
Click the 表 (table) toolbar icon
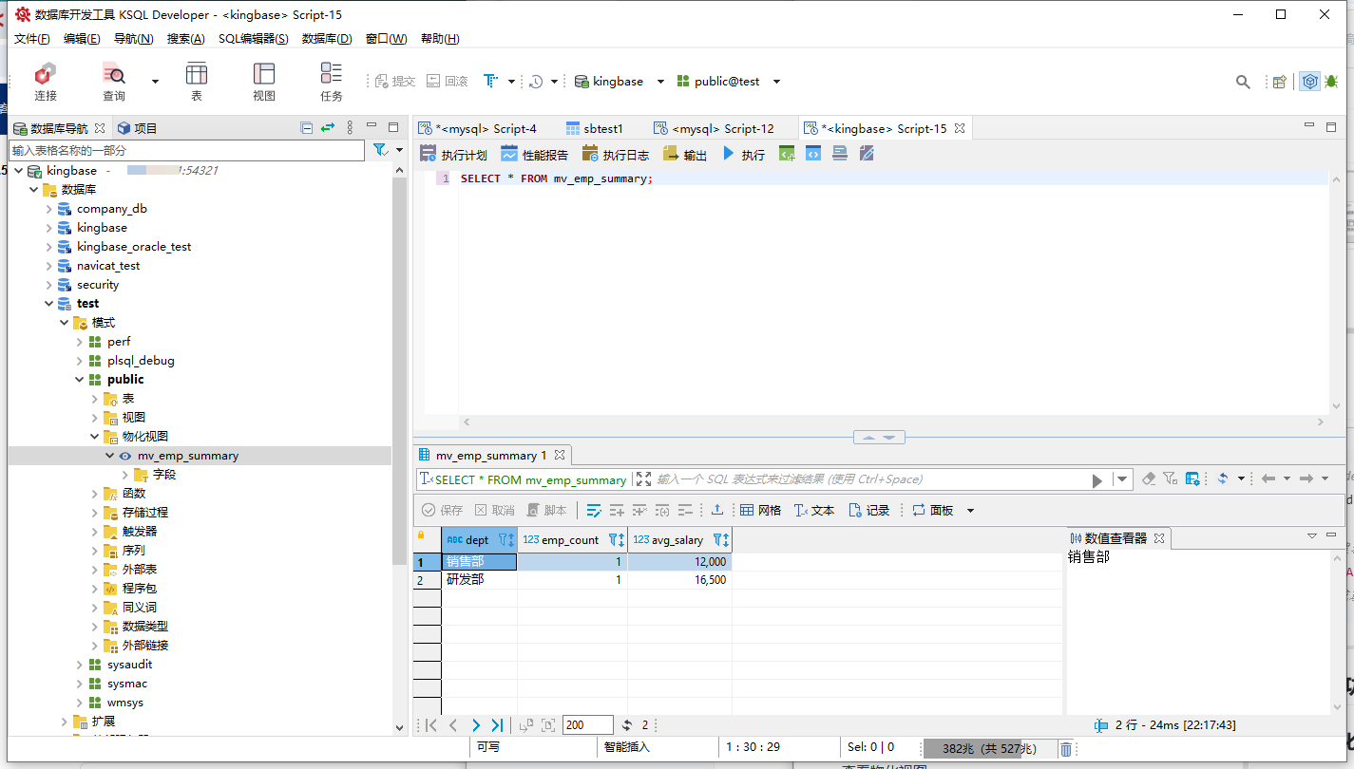tap(197, 82)
